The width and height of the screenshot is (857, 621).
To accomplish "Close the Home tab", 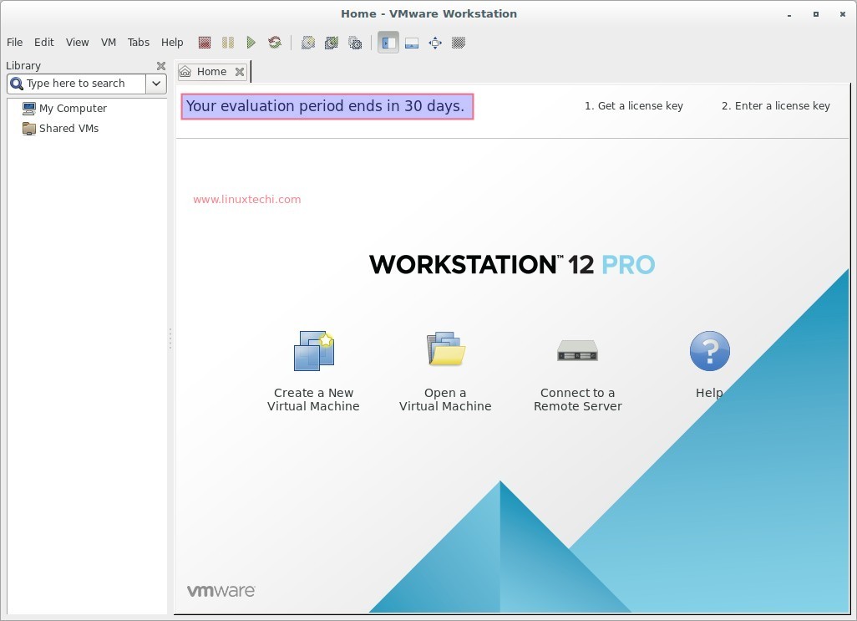I will tap(240, 72).
